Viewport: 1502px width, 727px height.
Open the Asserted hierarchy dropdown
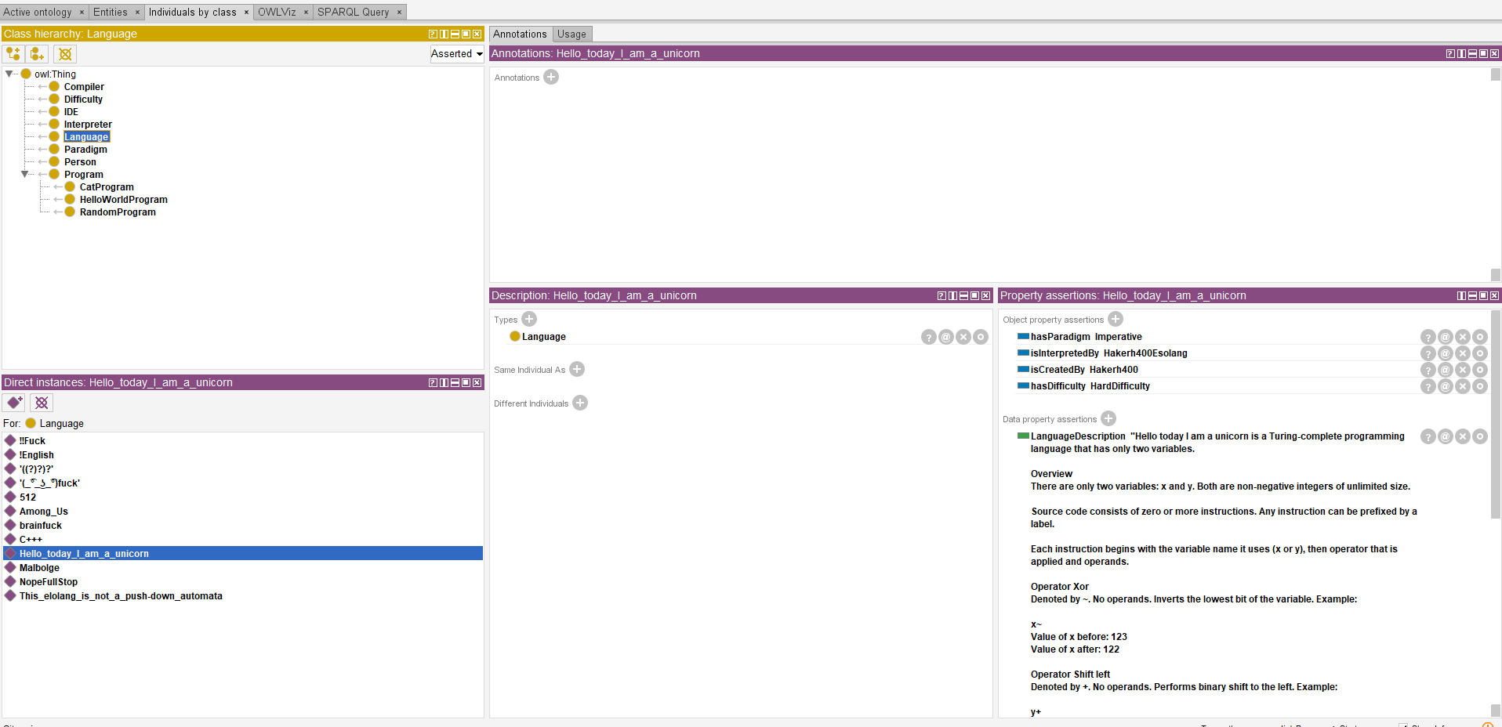point(456,54)
